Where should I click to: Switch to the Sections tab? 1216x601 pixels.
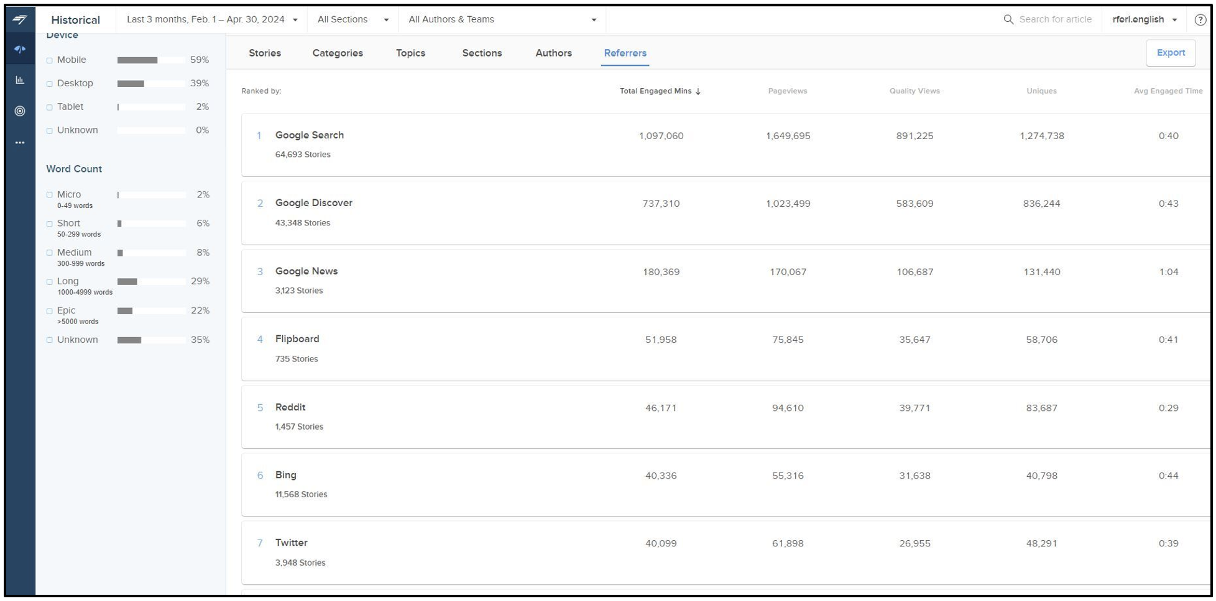(482, 53)
